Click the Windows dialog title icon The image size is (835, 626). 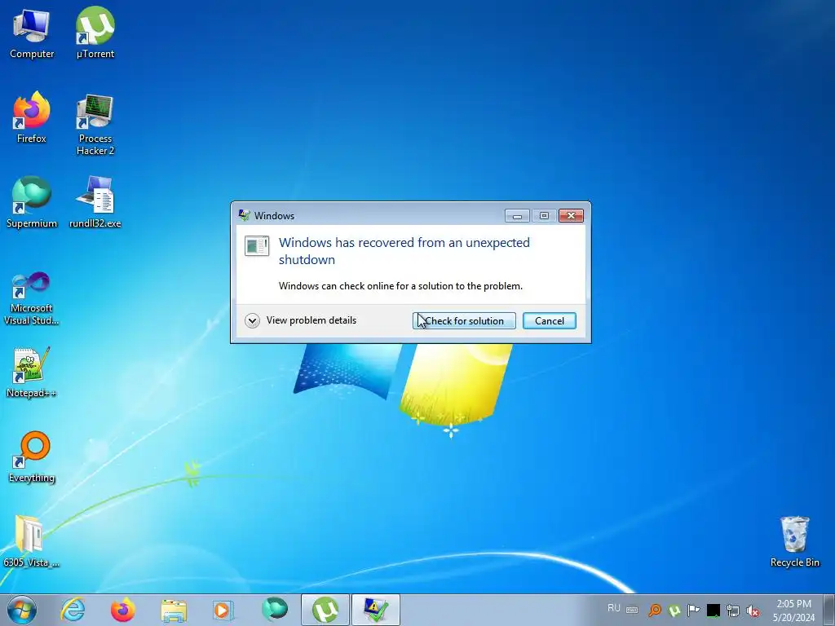pos(245,215)
